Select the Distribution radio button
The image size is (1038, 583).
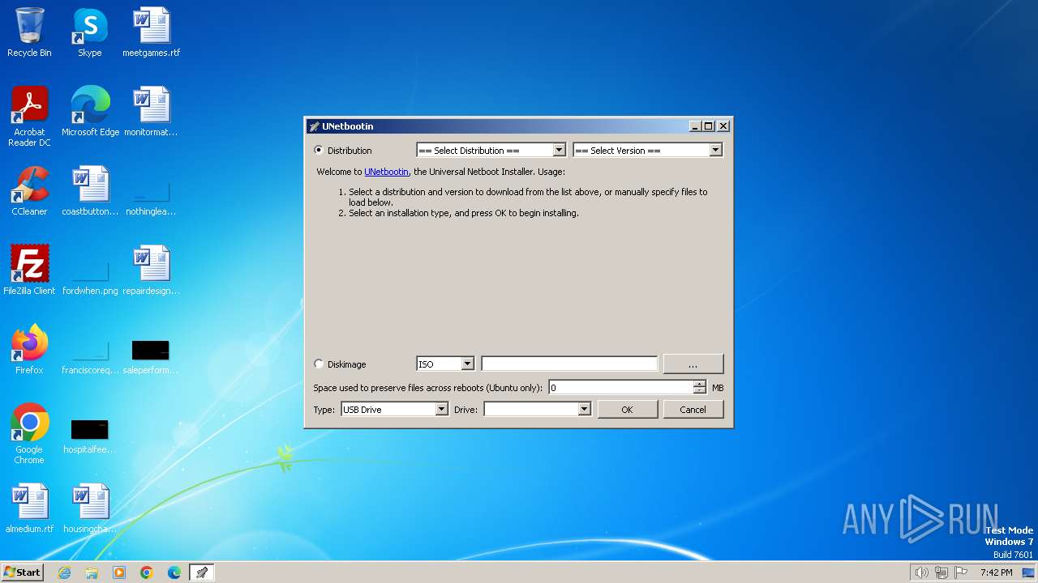point(319,150)
